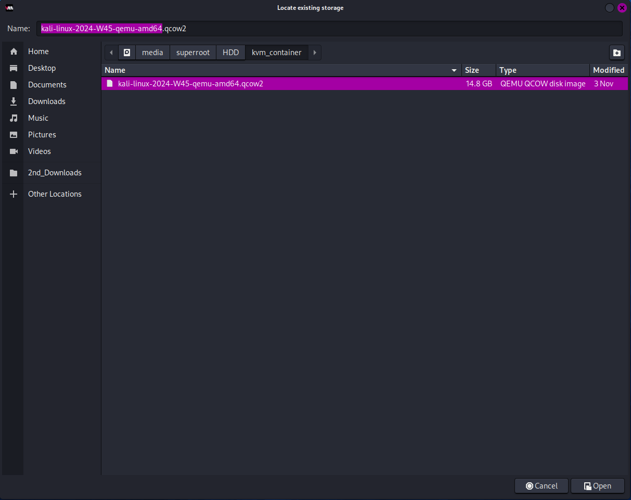Sort files by the Modified column
Image resolution: width=631 pixels, height=500 pixels.
pyautogui.click(x=609, y=70)
